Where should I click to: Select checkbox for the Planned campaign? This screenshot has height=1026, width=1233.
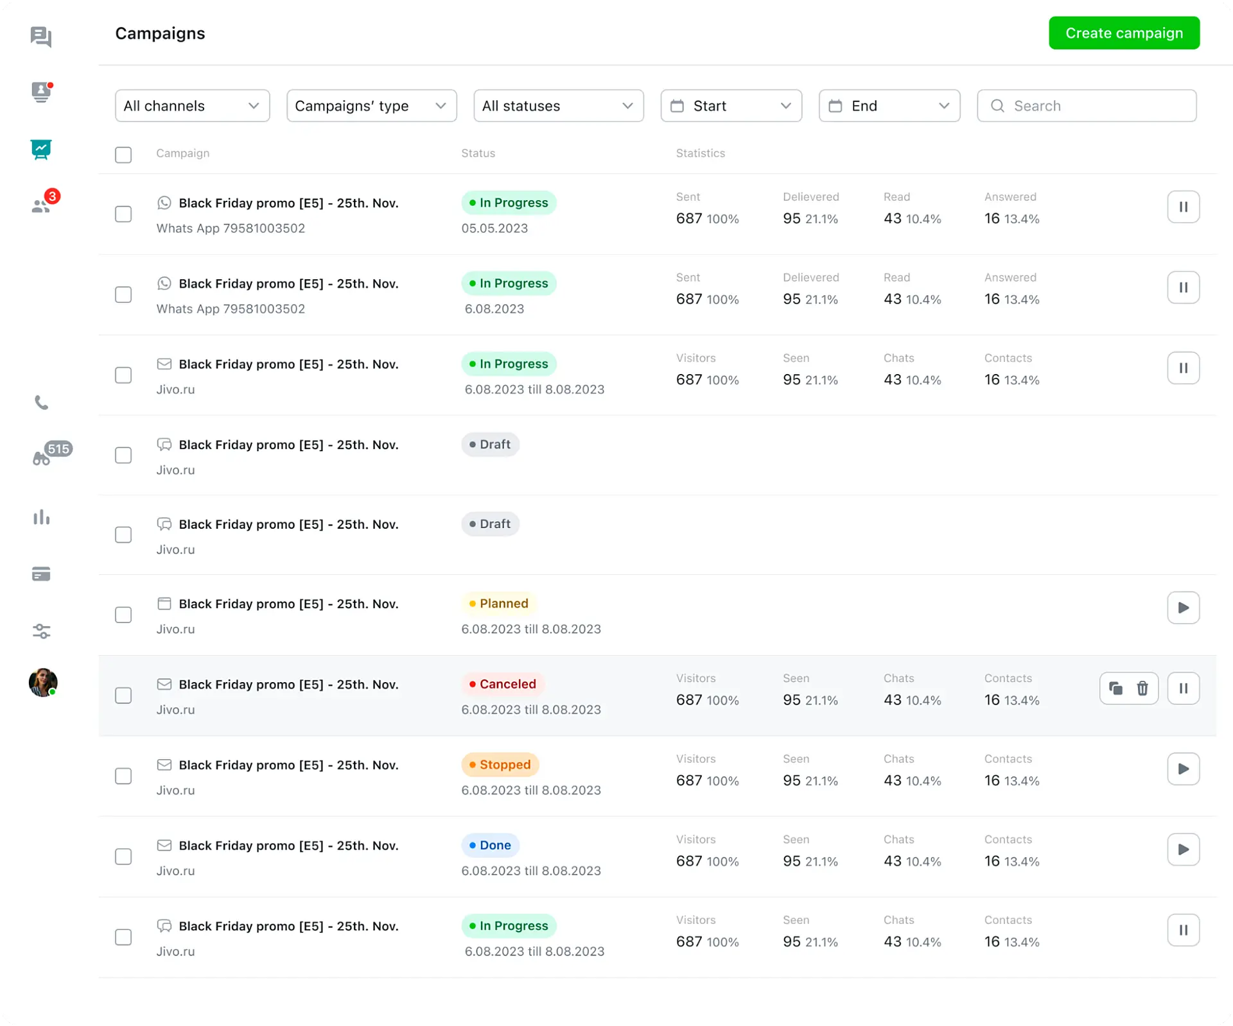[123, 615]
